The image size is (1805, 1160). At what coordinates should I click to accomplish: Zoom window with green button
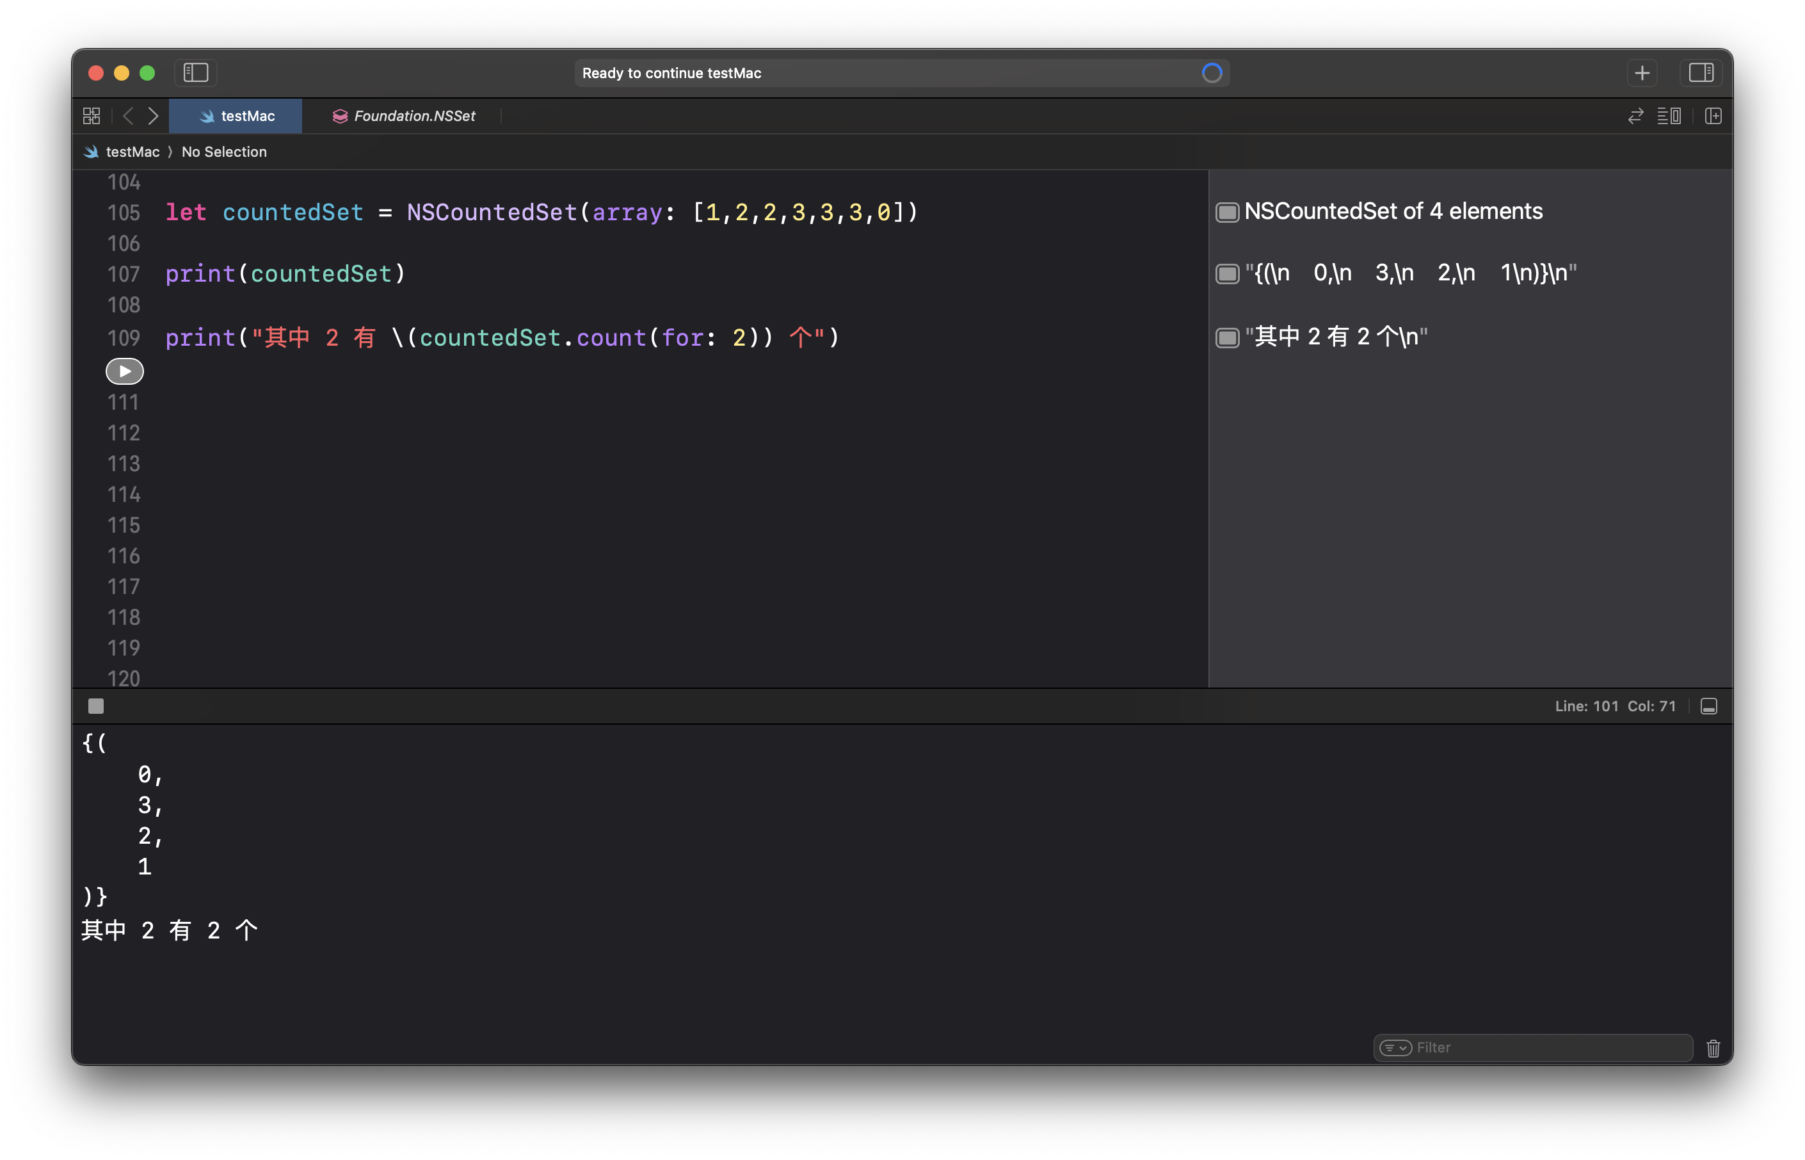148,73
